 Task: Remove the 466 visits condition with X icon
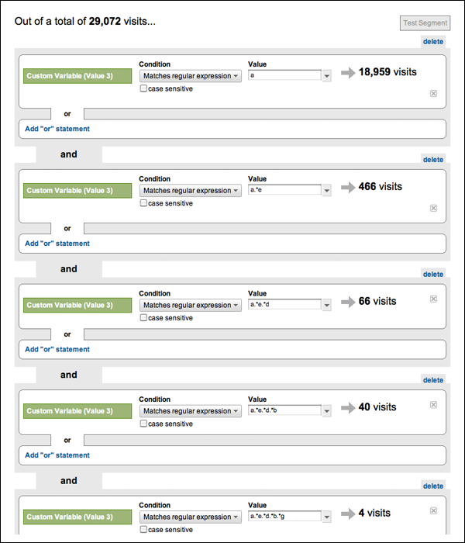[x=433, y=208]
